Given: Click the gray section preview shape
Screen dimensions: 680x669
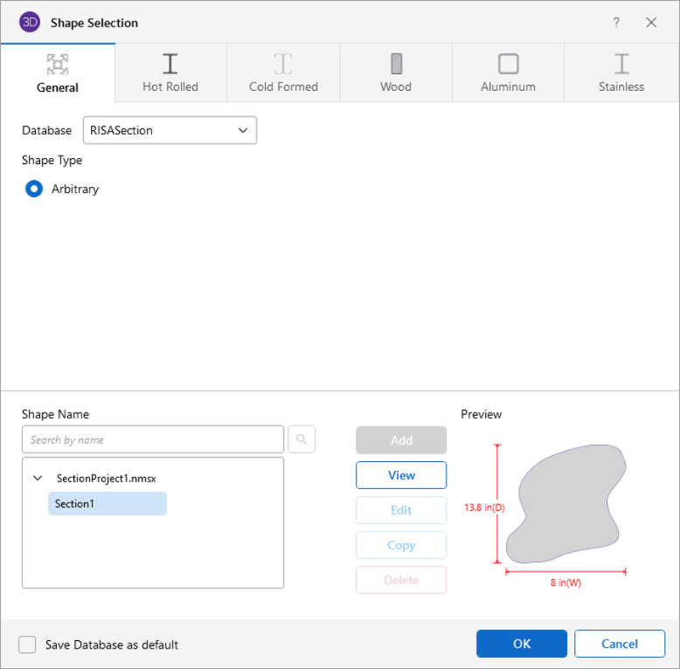Looking at the screenshot, I should pyautogui.click(x=564, y=505).
